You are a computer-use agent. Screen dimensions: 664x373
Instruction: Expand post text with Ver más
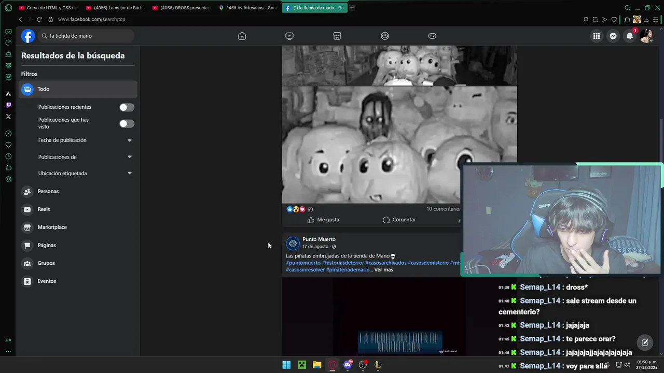pyautogui.click(x=384, y=269)
